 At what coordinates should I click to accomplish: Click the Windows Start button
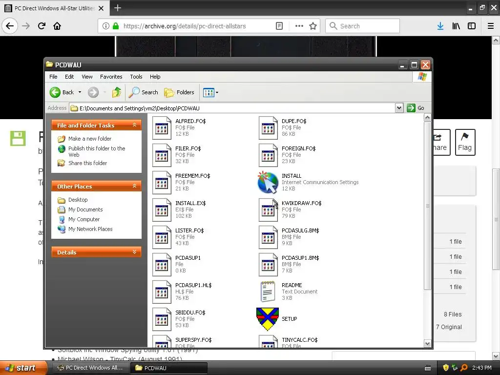pos(23,368)
